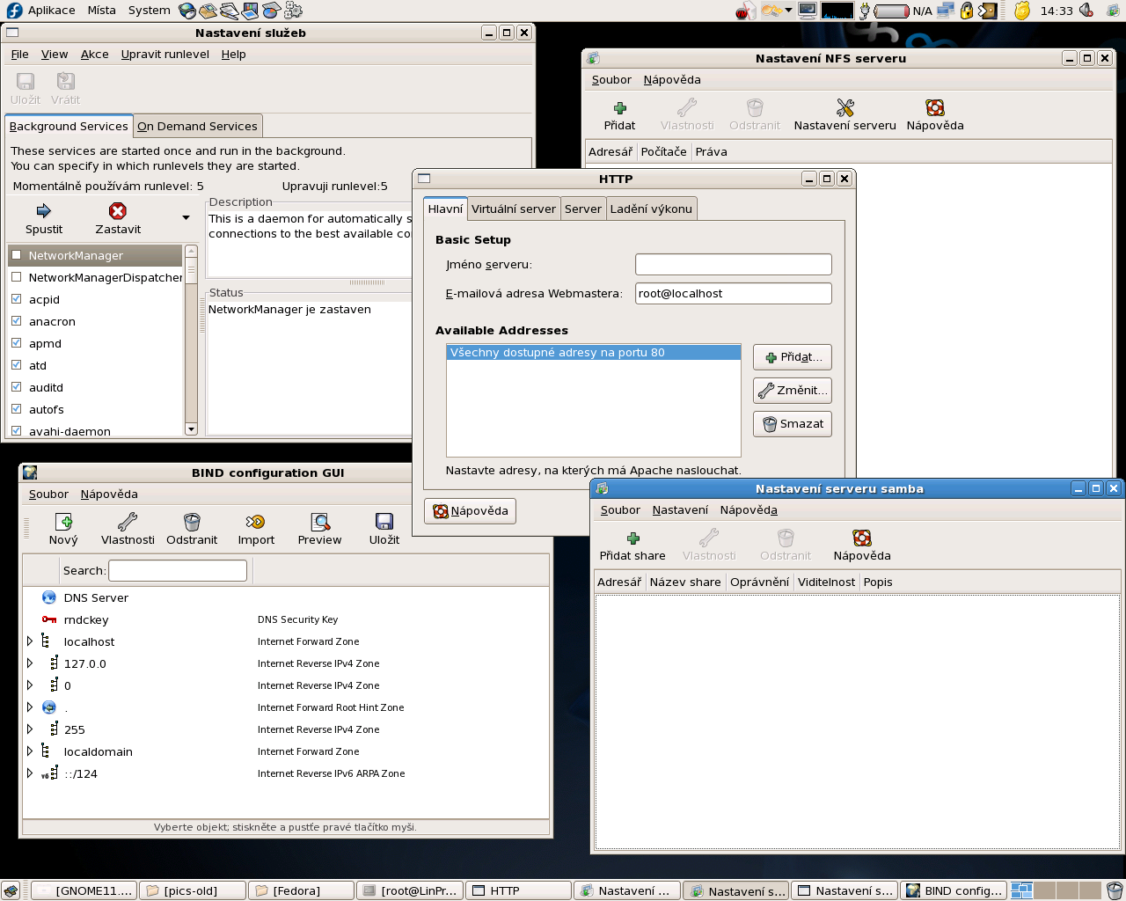This screenshot has width=1126, height=901.
Task: Expand the 255 reverse zone
Action: (x=30, y=729)
